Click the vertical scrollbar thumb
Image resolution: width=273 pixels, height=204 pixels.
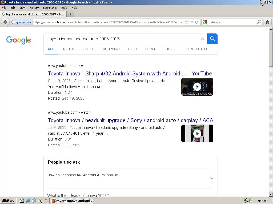[271, 49]
